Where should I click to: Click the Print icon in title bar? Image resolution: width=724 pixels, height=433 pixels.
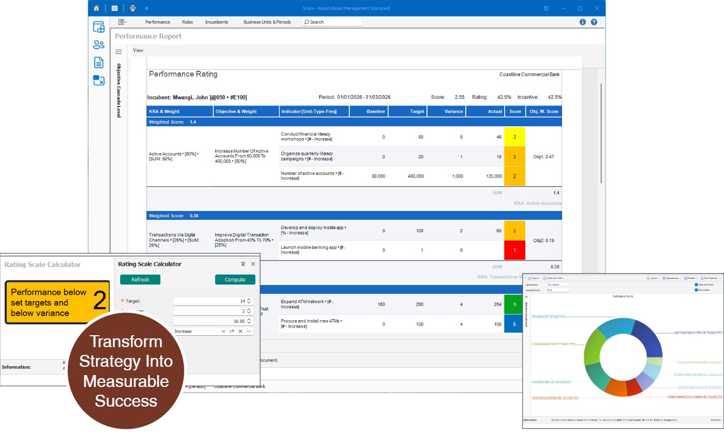(132, 8)
